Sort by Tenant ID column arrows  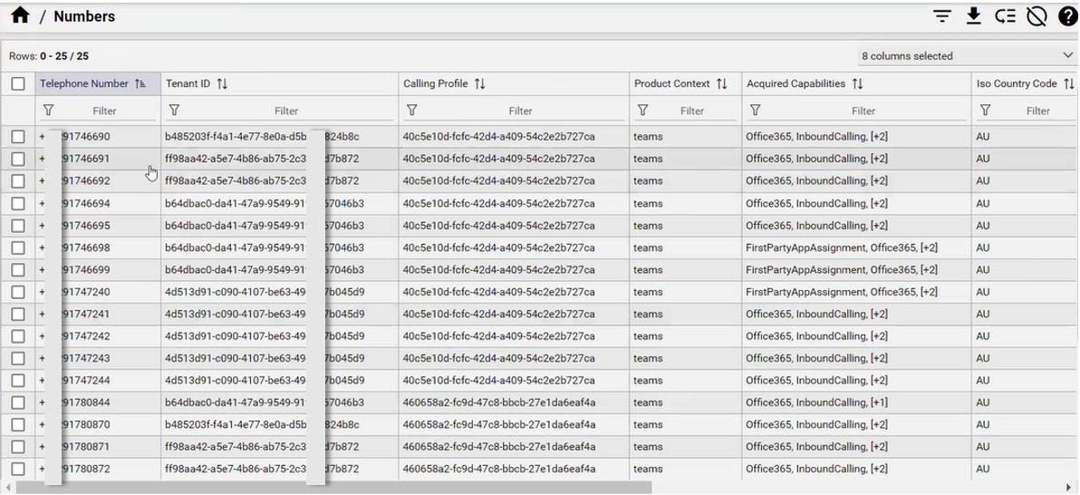(222, 84)
